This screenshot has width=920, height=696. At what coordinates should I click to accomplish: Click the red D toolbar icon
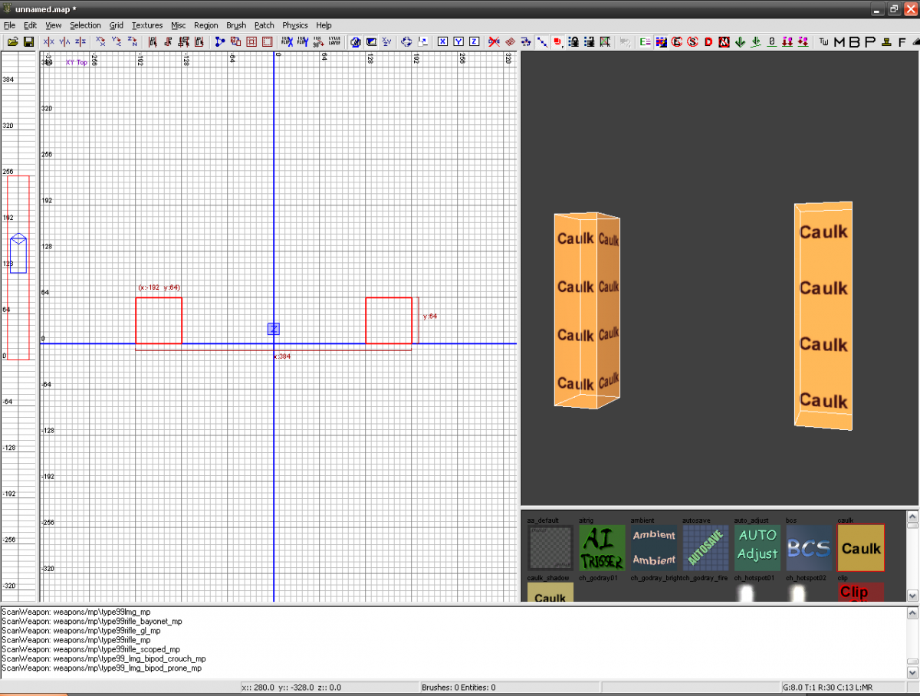708,41
